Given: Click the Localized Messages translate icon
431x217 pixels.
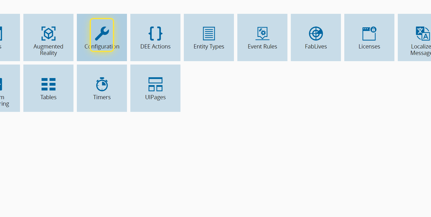Looking at the screenshot, I should tap(423, 34).
